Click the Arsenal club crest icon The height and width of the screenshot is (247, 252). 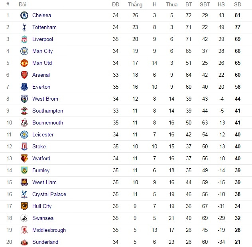coord(24,75)
